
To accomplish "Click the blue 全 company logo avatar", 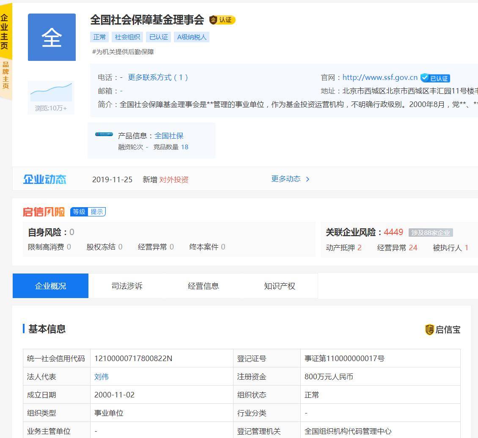I will (x=52, y=37).
